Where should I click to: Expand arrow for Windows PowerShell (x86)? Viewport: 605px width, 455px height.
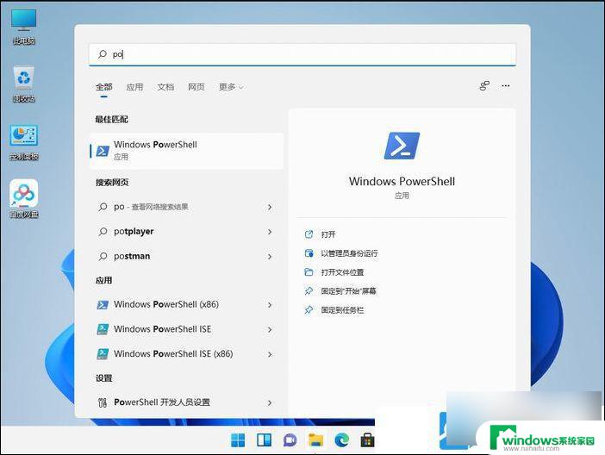coord(270,305)
